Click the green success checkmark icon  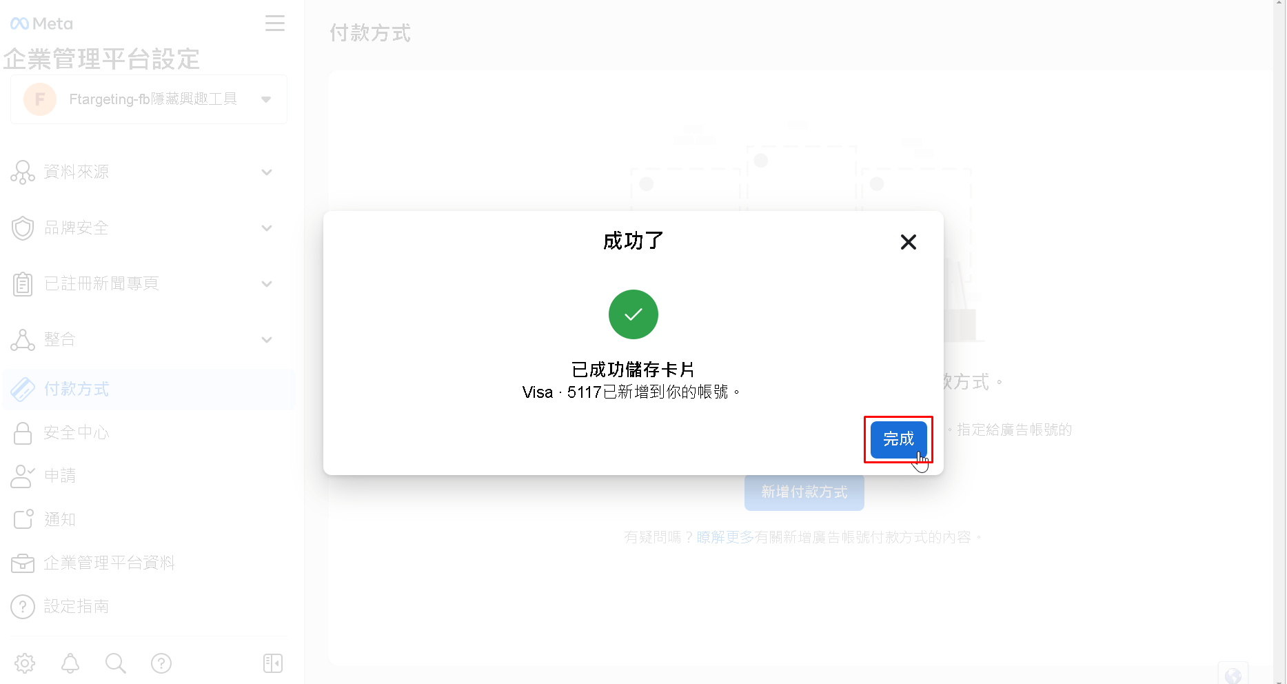coord(634,314)
